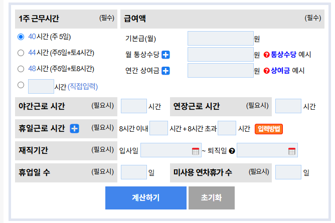Click the gray 초기화 reset button
The height and width of the screenshot is (223, 335).
click(212, 198)
